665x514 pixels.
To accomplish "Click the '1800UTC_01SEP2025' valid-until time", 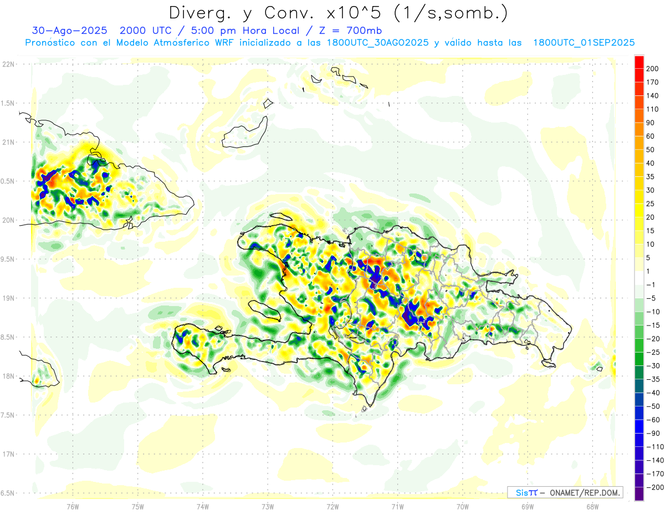I will (584, 43).
